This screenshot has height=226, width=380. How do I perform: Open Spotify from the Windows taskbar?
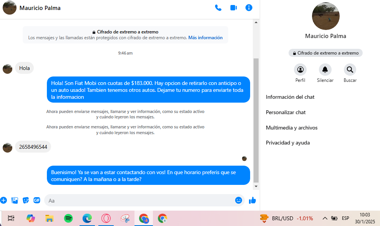[68, 218]
